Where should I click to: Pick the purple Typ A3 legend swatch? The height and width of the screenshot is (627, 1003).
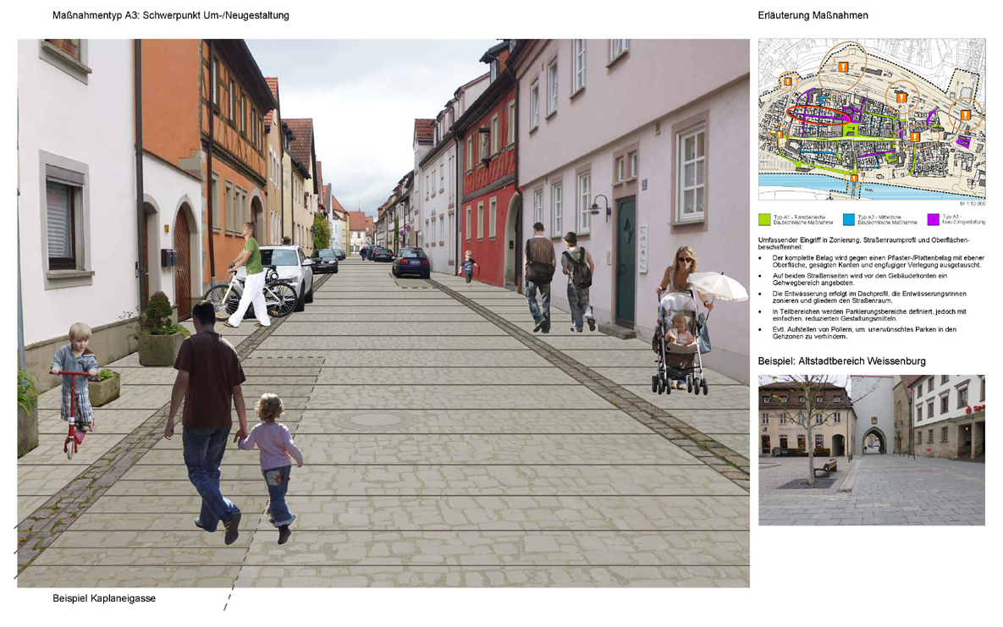click(932, 220)
